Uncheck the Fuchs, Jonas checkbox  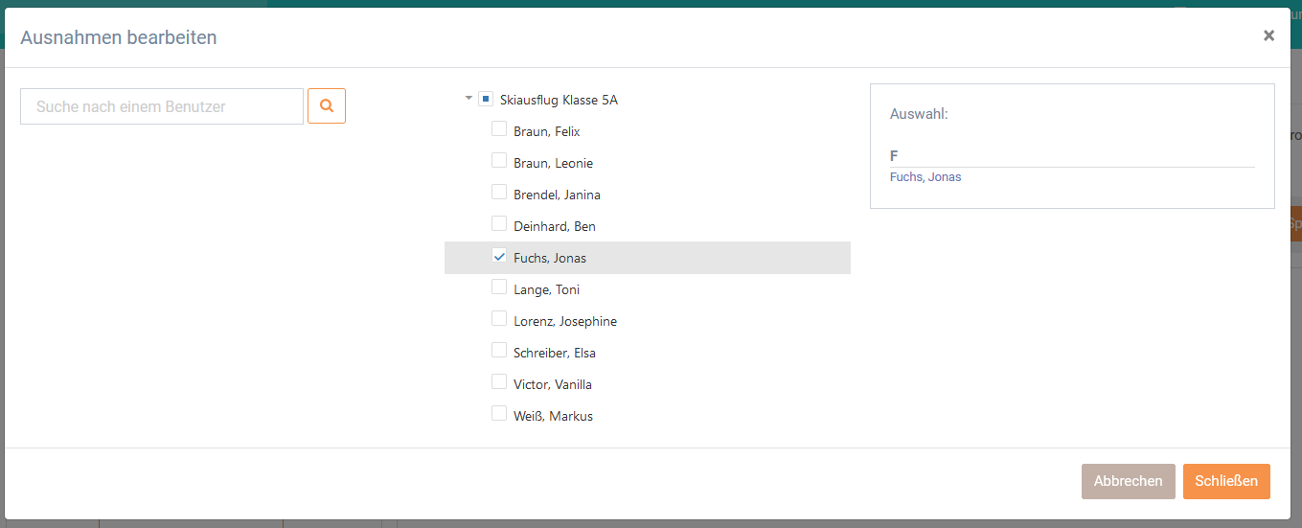pos(499,256)
